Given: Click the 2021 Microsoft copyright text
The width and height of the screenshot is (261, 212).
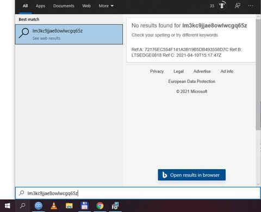Looking at the screenshot, I should click(191, 91).
